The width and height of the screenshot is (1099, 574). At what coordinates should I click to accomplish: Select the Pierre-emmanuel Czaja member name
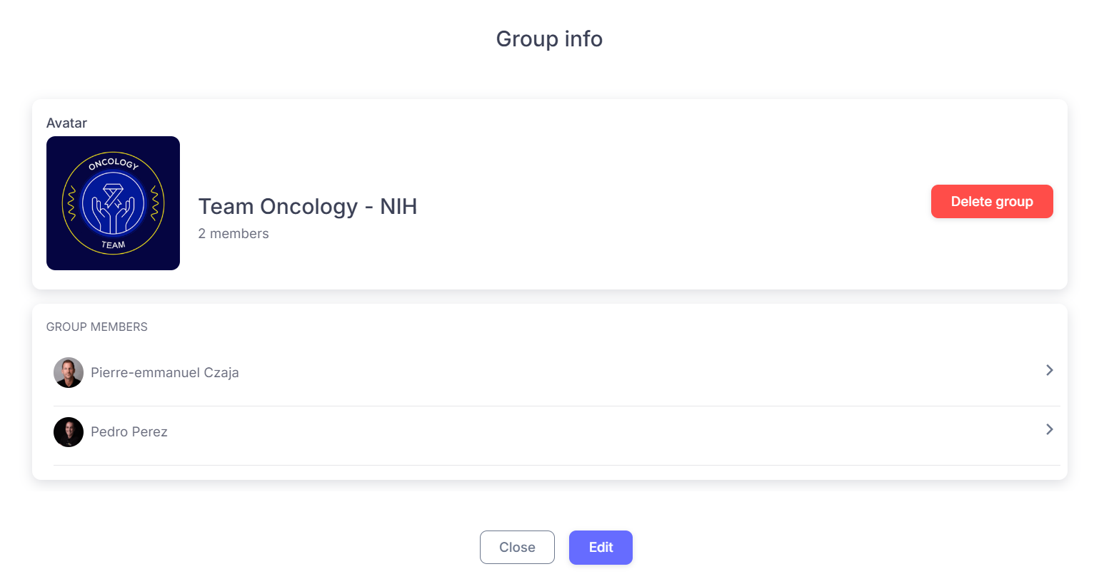(x=165, y=373)
